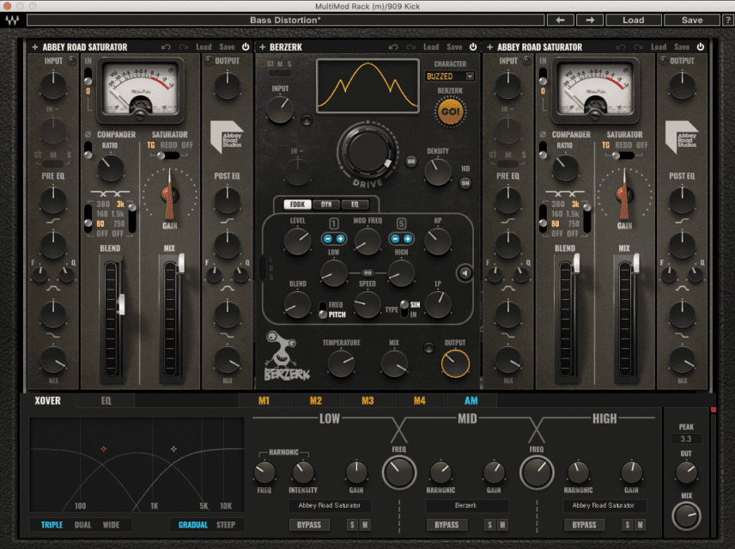Undo in right Abbey Road Saturator header

[621, 47]
